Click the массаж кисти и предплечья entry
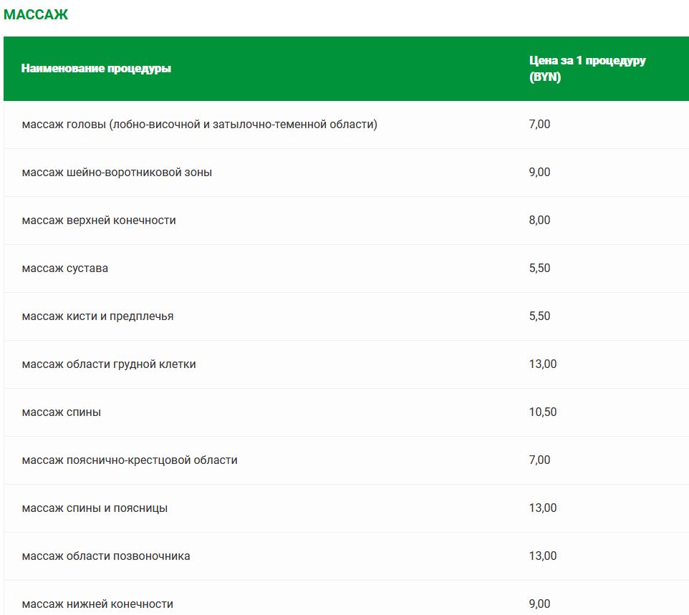689x615 pixels. tap(97, 316)
